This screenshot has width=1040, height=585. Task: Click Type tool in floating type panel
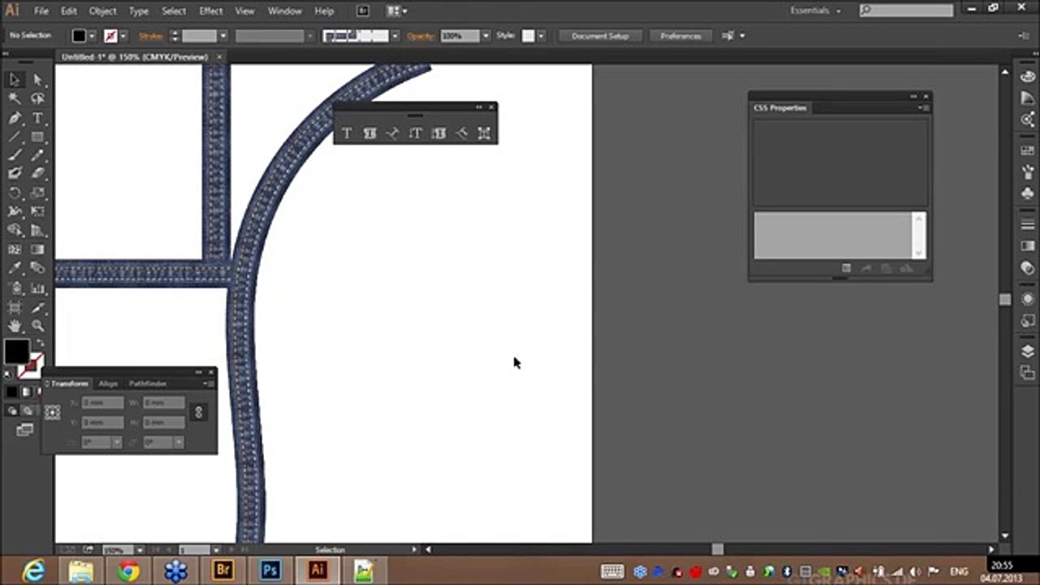pos(347,133)
